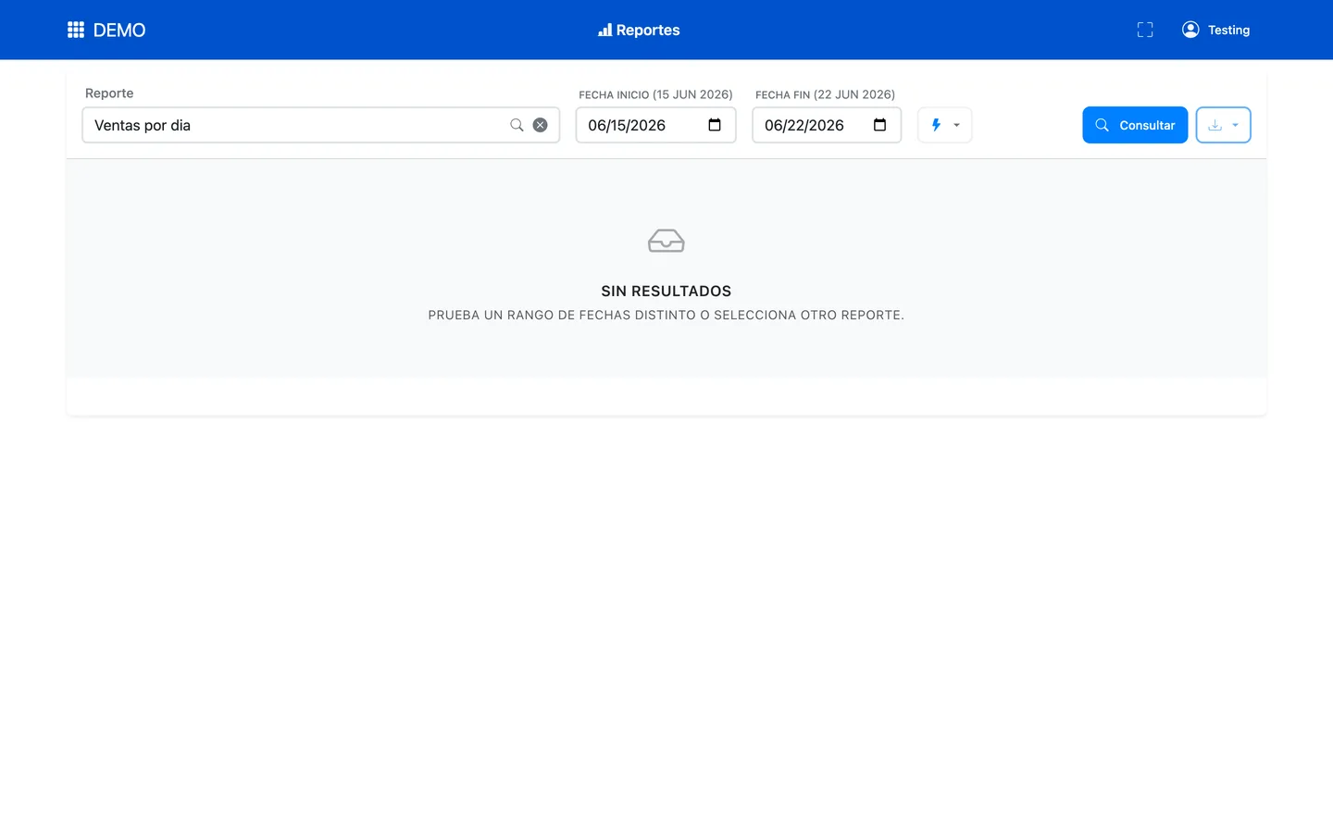Image resolution: width=1333 pixels, height=833 pixels.
Task: Open the Fecha Fin calendar picker
Action: pos(880,125)
